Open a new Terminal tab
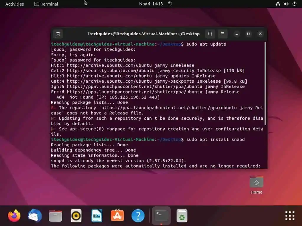Viewport: 302px width, 226px height. 58,34
